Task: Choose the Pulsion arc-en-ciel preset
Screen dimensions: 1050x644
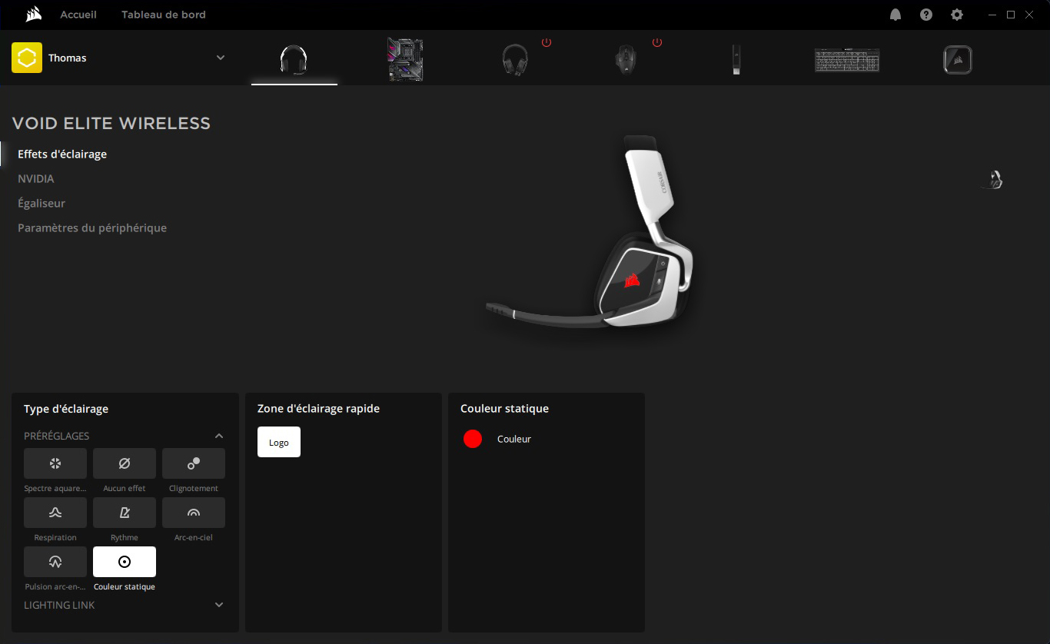Action: [55, 562]
